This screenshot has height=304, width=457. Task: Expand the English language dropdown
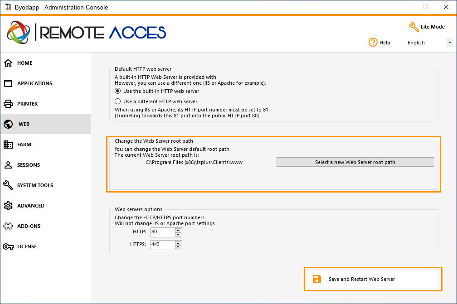[x=450, y=43]
